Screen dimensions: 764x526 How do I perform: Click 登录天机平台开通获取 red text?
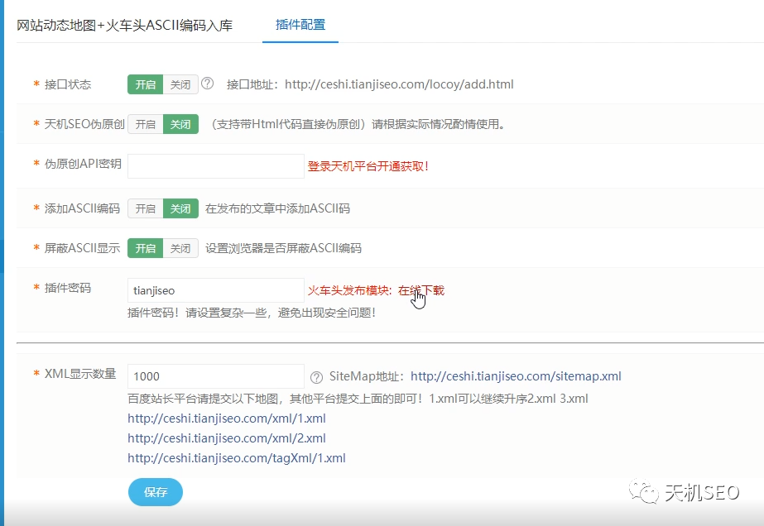coord(368,166)
